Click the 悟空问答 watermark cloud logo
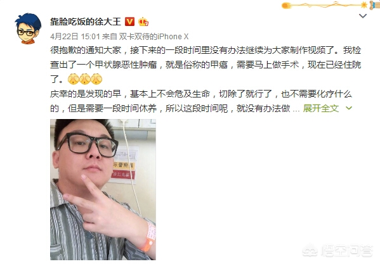Image resolution: width=380 pixels, height=264 pixels. (310, 250)
